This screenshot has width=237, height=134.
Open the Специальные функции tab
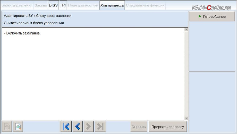pos(145,5)
